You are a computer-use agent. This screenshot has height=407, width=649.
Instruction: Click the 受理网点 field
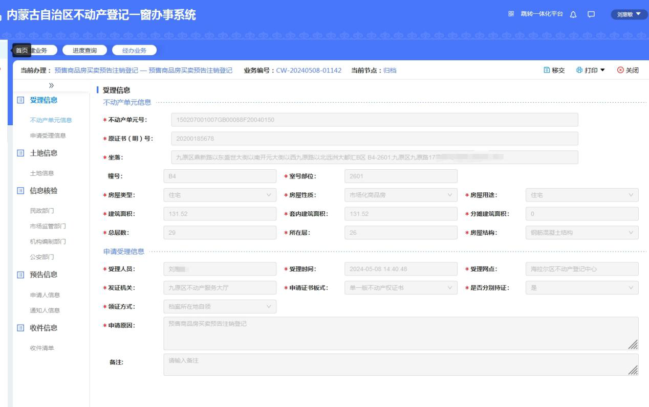click(582, 269)
